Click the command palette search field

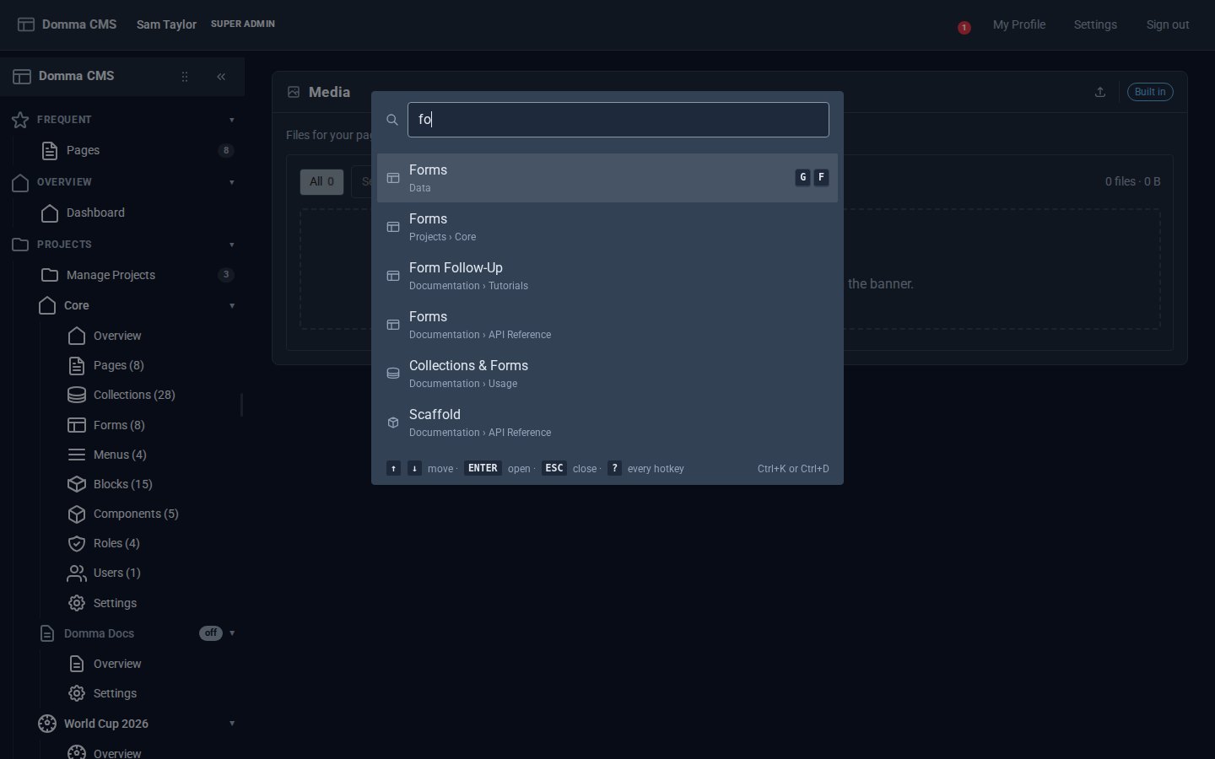618,120
